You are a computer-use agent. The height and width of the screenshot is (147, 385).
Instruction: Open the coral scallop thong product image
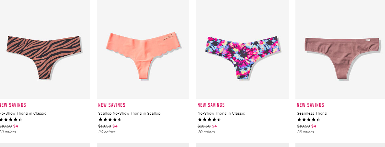click(143, 49)
